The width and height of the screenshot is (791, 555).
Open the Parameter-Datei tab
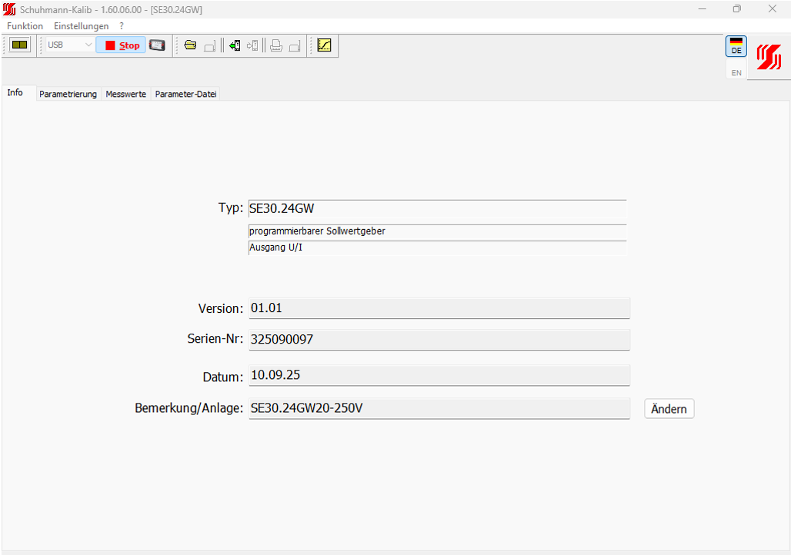click(185, 94)
